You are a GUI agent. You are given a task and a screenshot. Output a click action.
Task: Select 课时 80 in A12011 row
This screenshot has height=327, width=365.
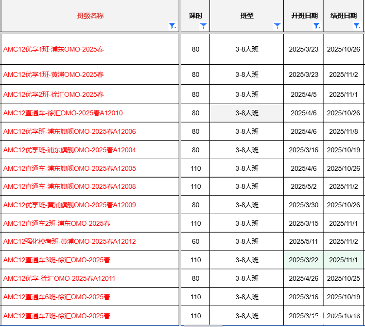(x=195, y=278)
